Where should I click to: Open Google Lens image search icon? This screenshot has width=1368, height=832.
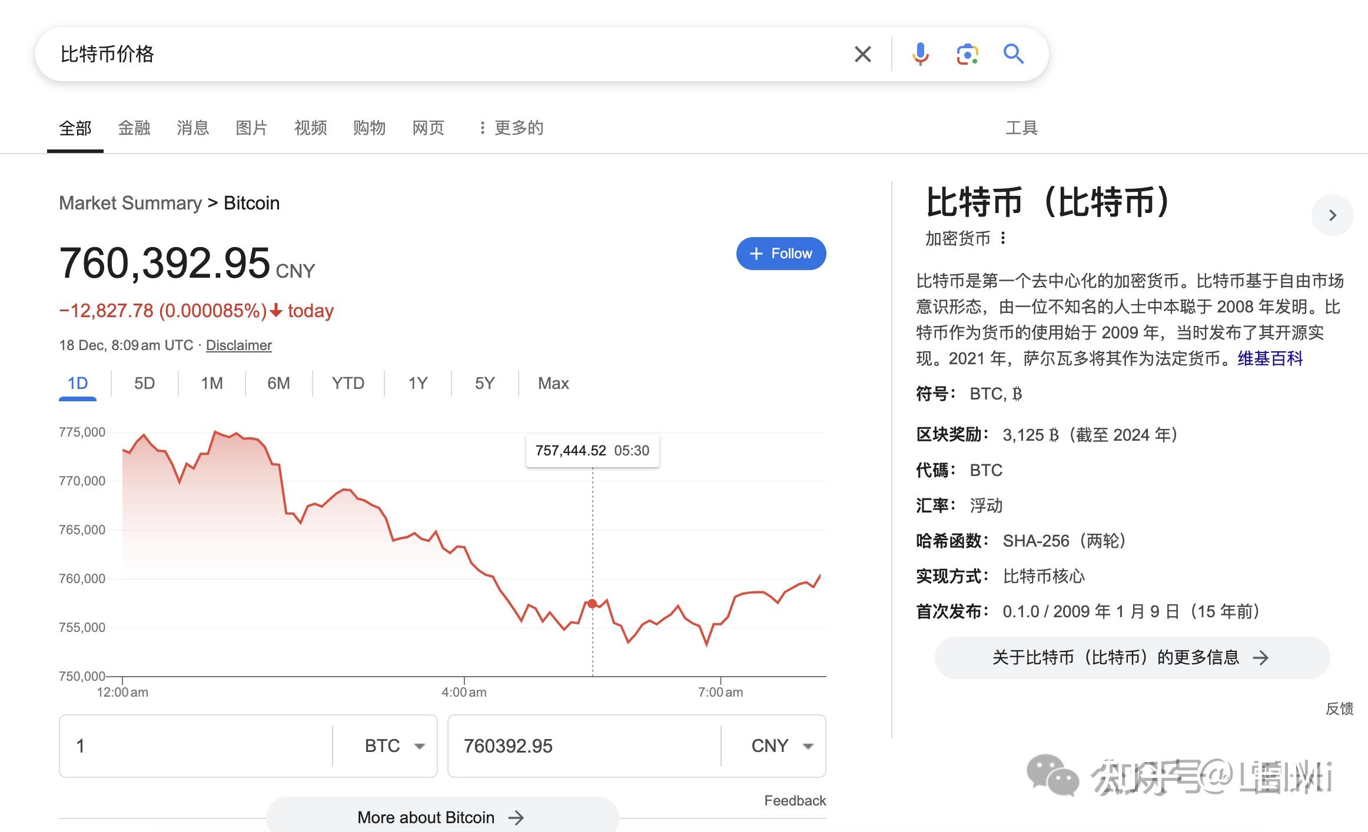click(x=967, y=54)
